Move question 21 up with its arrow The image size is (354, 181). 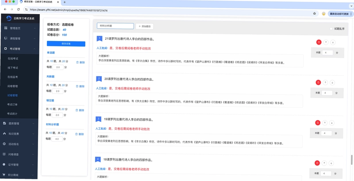[x=326, y=42]
